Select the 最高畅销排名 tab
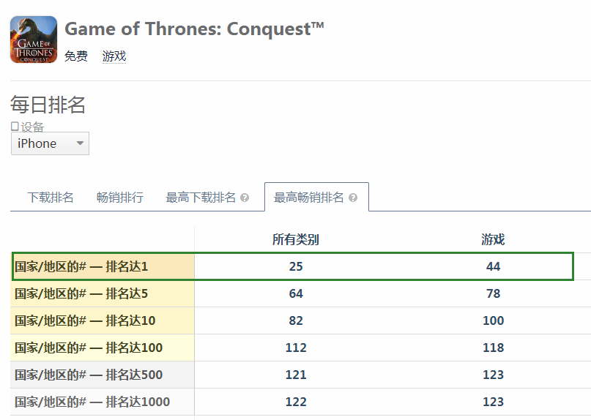Screen dimensions: 591x420 pos(316,198)
